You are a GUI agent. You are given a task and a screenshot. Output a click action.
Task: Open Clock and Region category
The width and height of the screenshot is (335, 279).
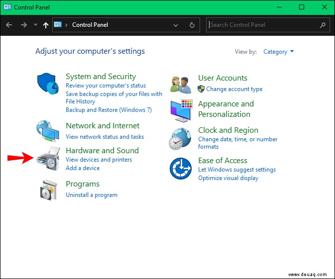coord(228,130)
